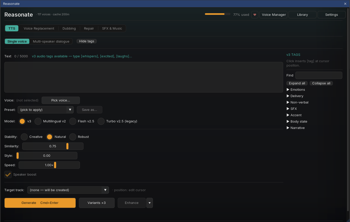Click Collapse all tags
Image resolution: width=350 pixels, height=222 pixels.
pyautogui.click(x=321, y=83)
